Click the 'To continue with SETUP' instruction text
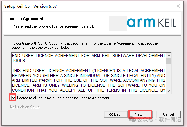This screenshot has height=127, width=187. tap(84, 45)
